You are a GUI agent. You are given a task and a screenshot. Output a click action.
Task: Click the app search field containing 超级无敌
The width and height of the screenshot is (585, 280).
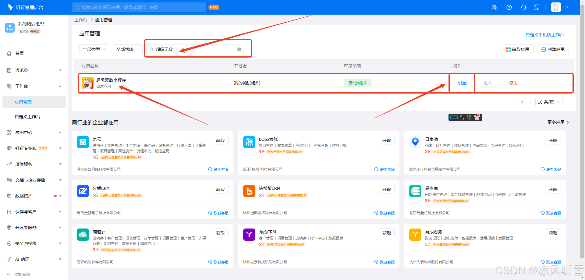(195, 49)
